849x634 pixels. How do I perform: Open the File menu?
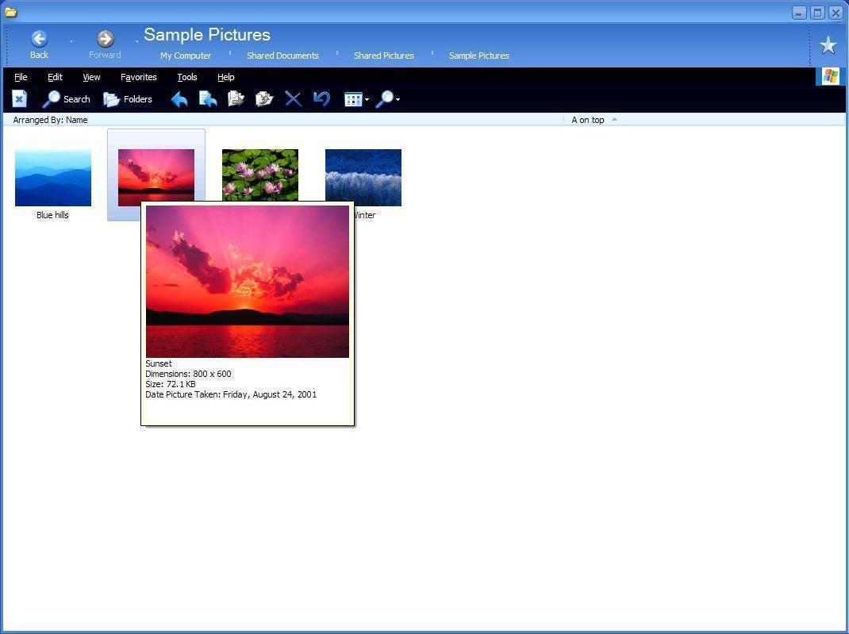21,77
